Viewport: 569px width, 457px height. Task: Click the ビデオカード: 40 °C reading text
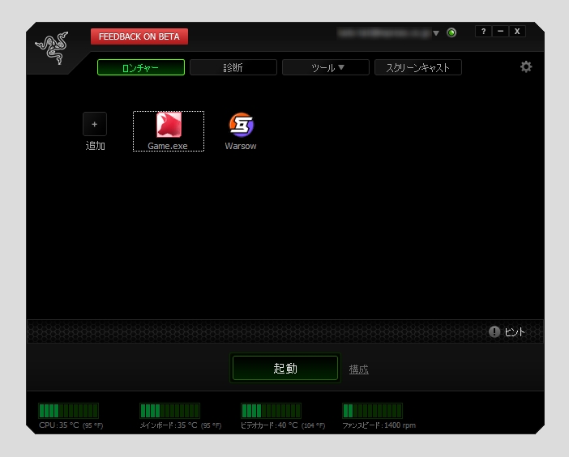click(283, 425)
